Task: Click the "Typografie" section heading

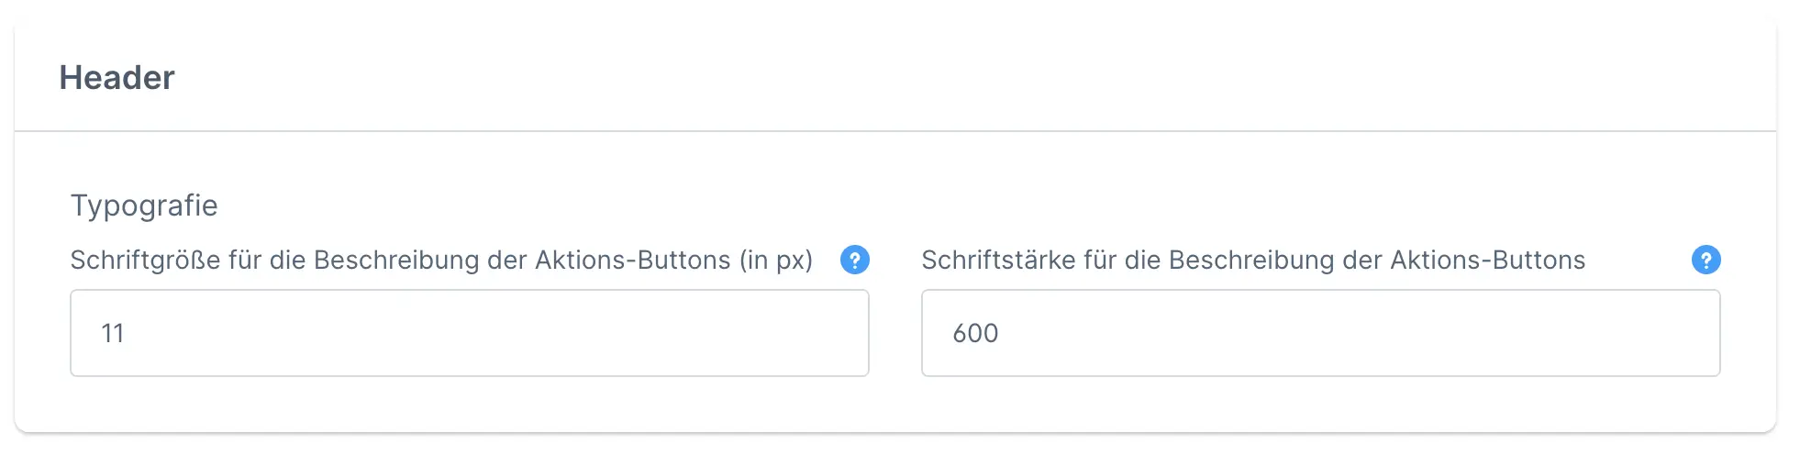Action: coord(144,205)
